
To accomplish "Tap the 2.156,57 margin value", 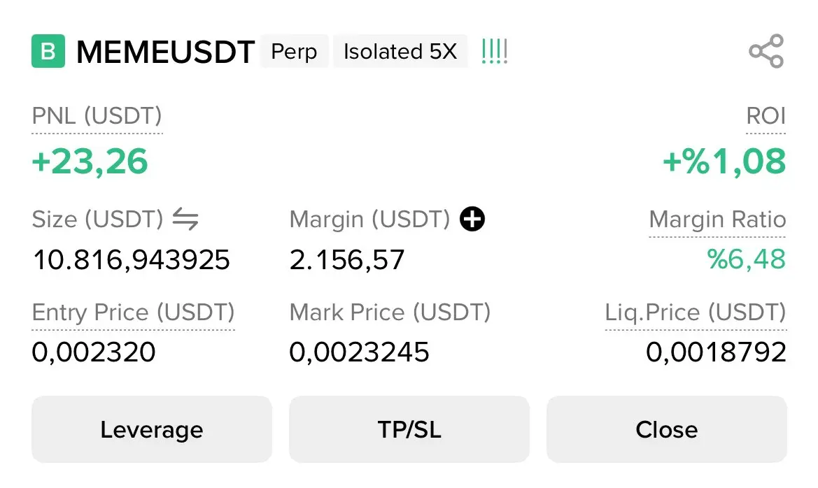I will pyautogui.click(x=347, y=259).
